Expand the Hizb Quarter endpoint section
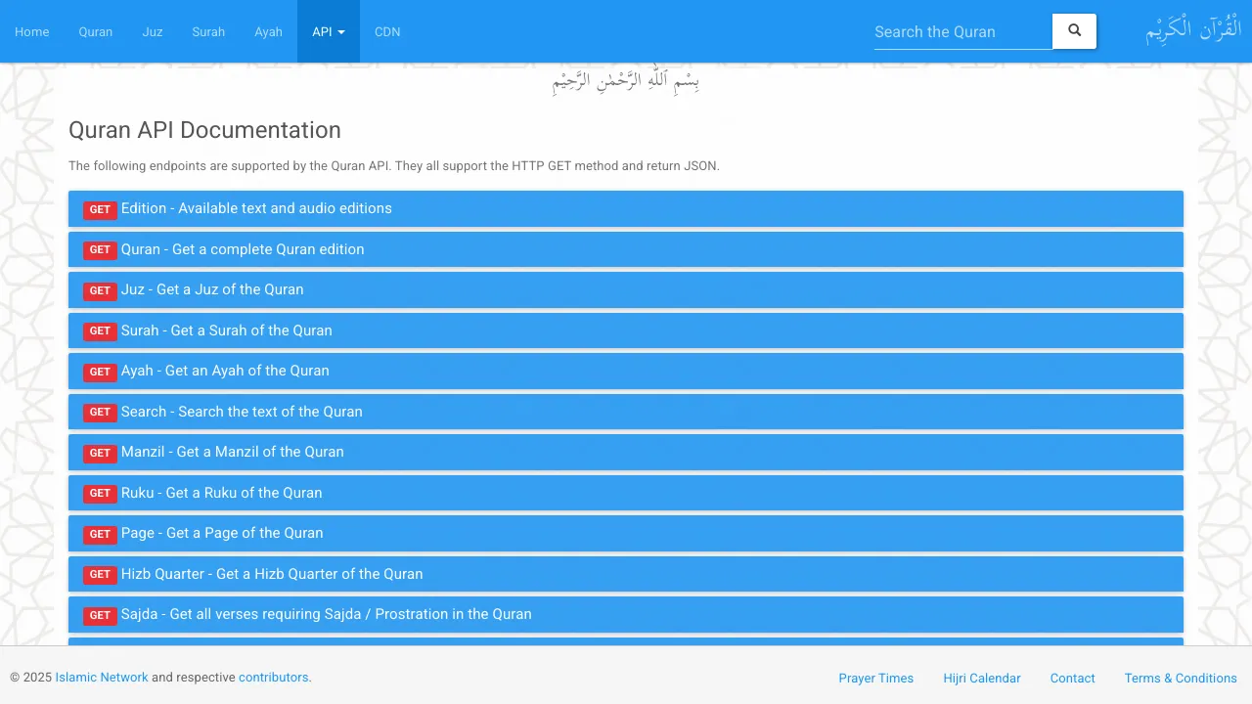Viewport: 1252px width, 704px height. 626,574
